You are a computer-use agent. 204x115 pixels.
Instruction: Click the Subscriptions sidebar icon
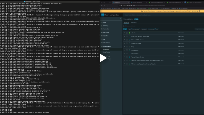(102, 43)
